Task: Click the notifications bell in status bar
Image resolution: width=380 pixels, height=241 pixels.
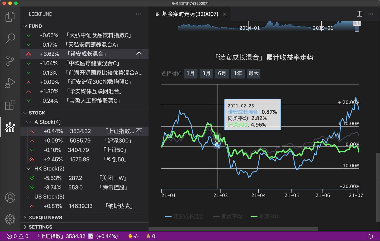Action: [x=370, y=236]
